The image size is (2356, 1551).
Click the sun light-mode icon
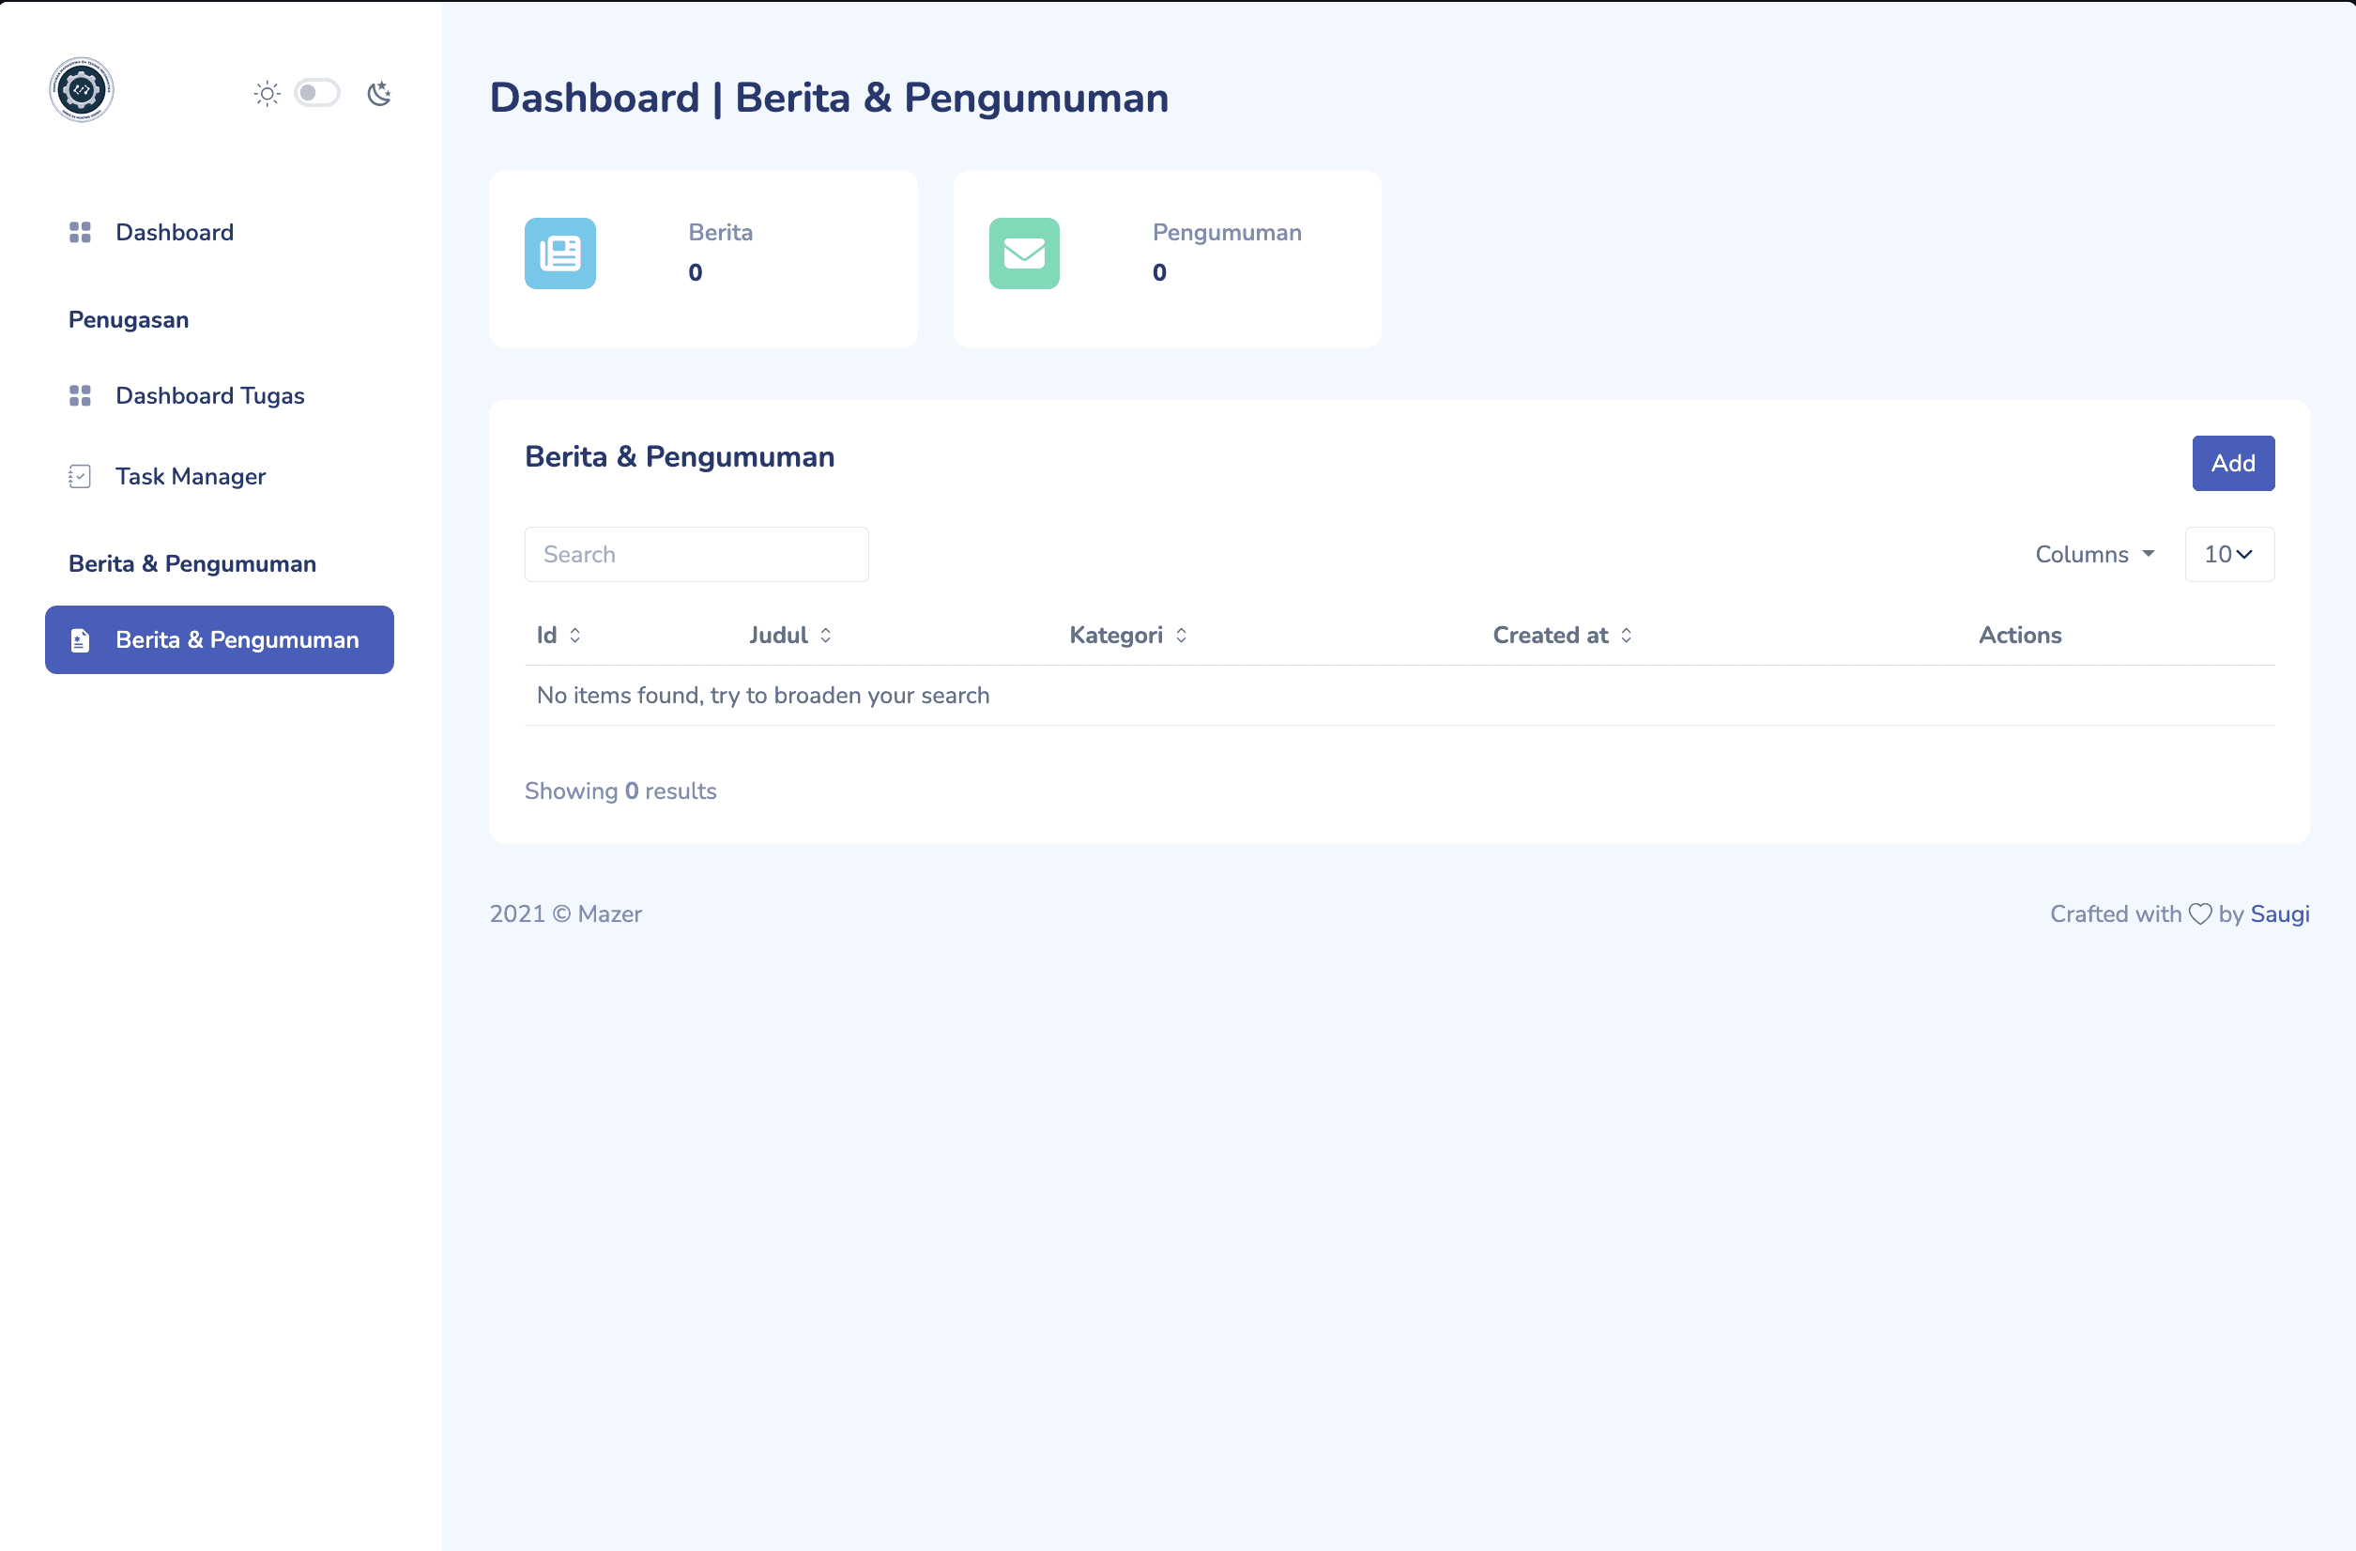point(267,94)
